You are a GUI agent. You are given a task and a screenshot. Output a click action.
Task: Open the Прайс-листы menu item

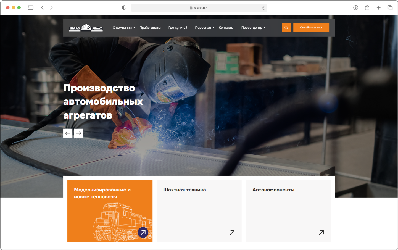point(150,28)
